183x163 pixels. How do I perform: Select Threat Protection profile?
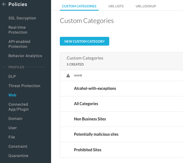point(24,86)
